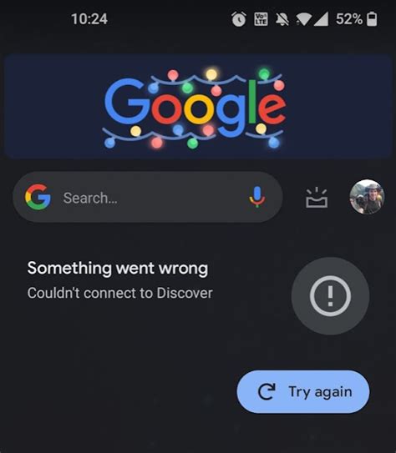Tap the 10:24 clock in status bar
The height and width of the screenshot is (453, 396).
[89, 19]
